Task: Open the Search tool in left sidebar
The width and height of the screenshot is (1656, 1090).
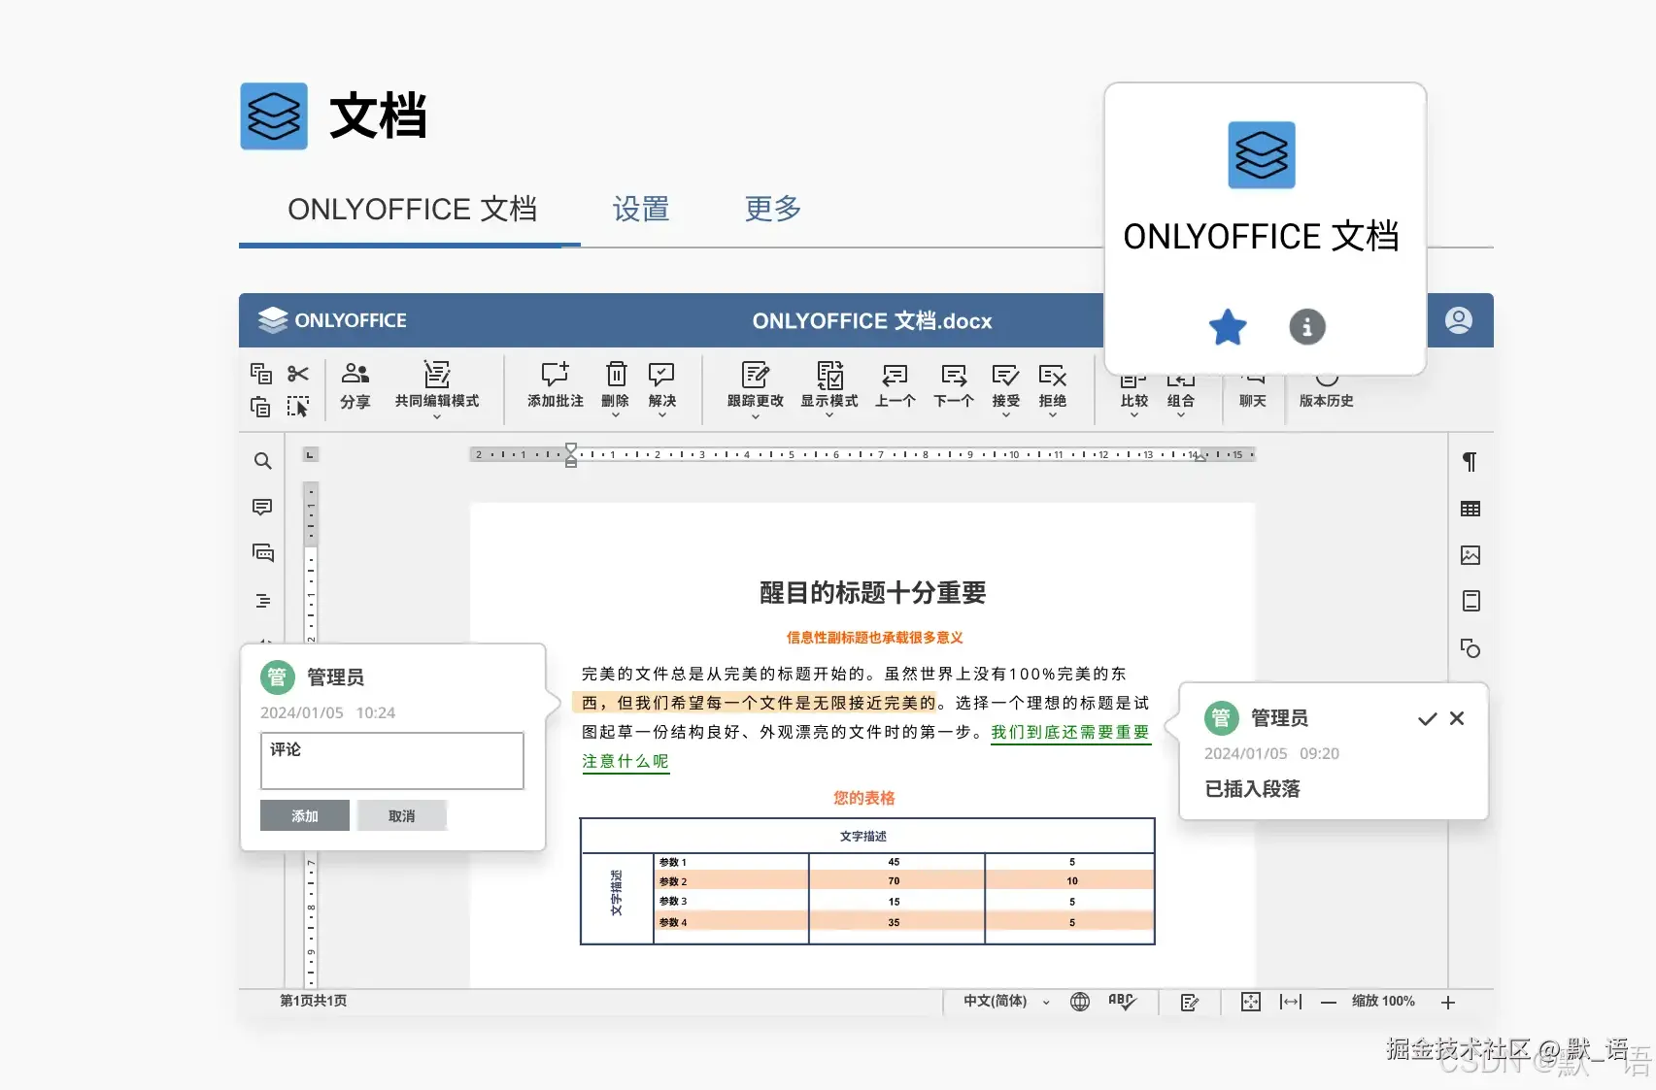Action: 261,461
